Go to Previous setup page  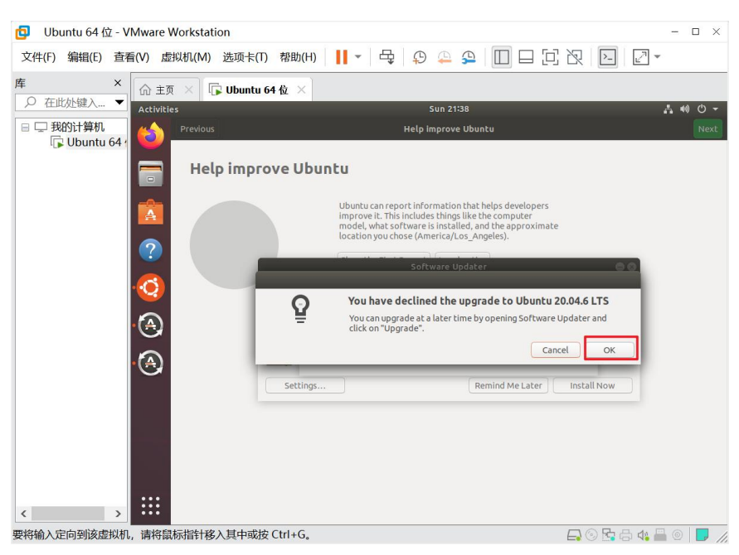coord(197,129)
